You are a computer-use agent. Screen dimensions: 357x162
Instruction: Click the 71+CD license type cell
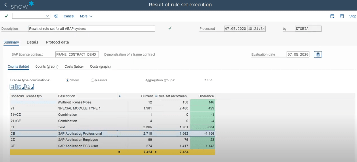tap(33, 115)
